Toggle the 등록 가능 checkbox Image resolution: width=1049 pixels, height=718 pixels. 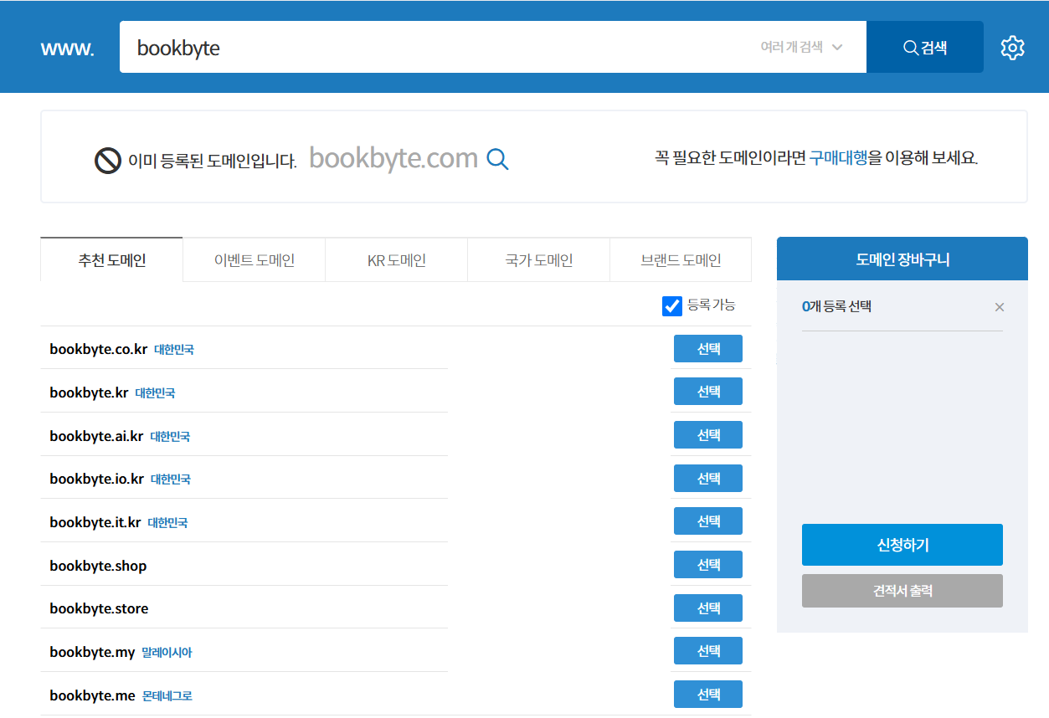pos(671,306)
